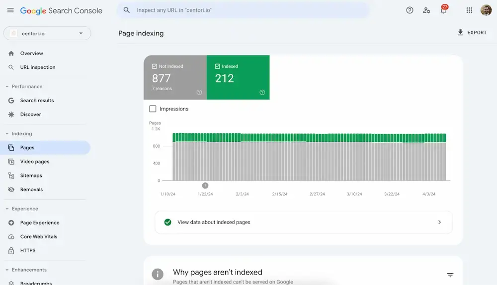Viewport: 497px width, 285px height.
Task: Toggle the Not indexed 877 card
Action: pos(175,78)
